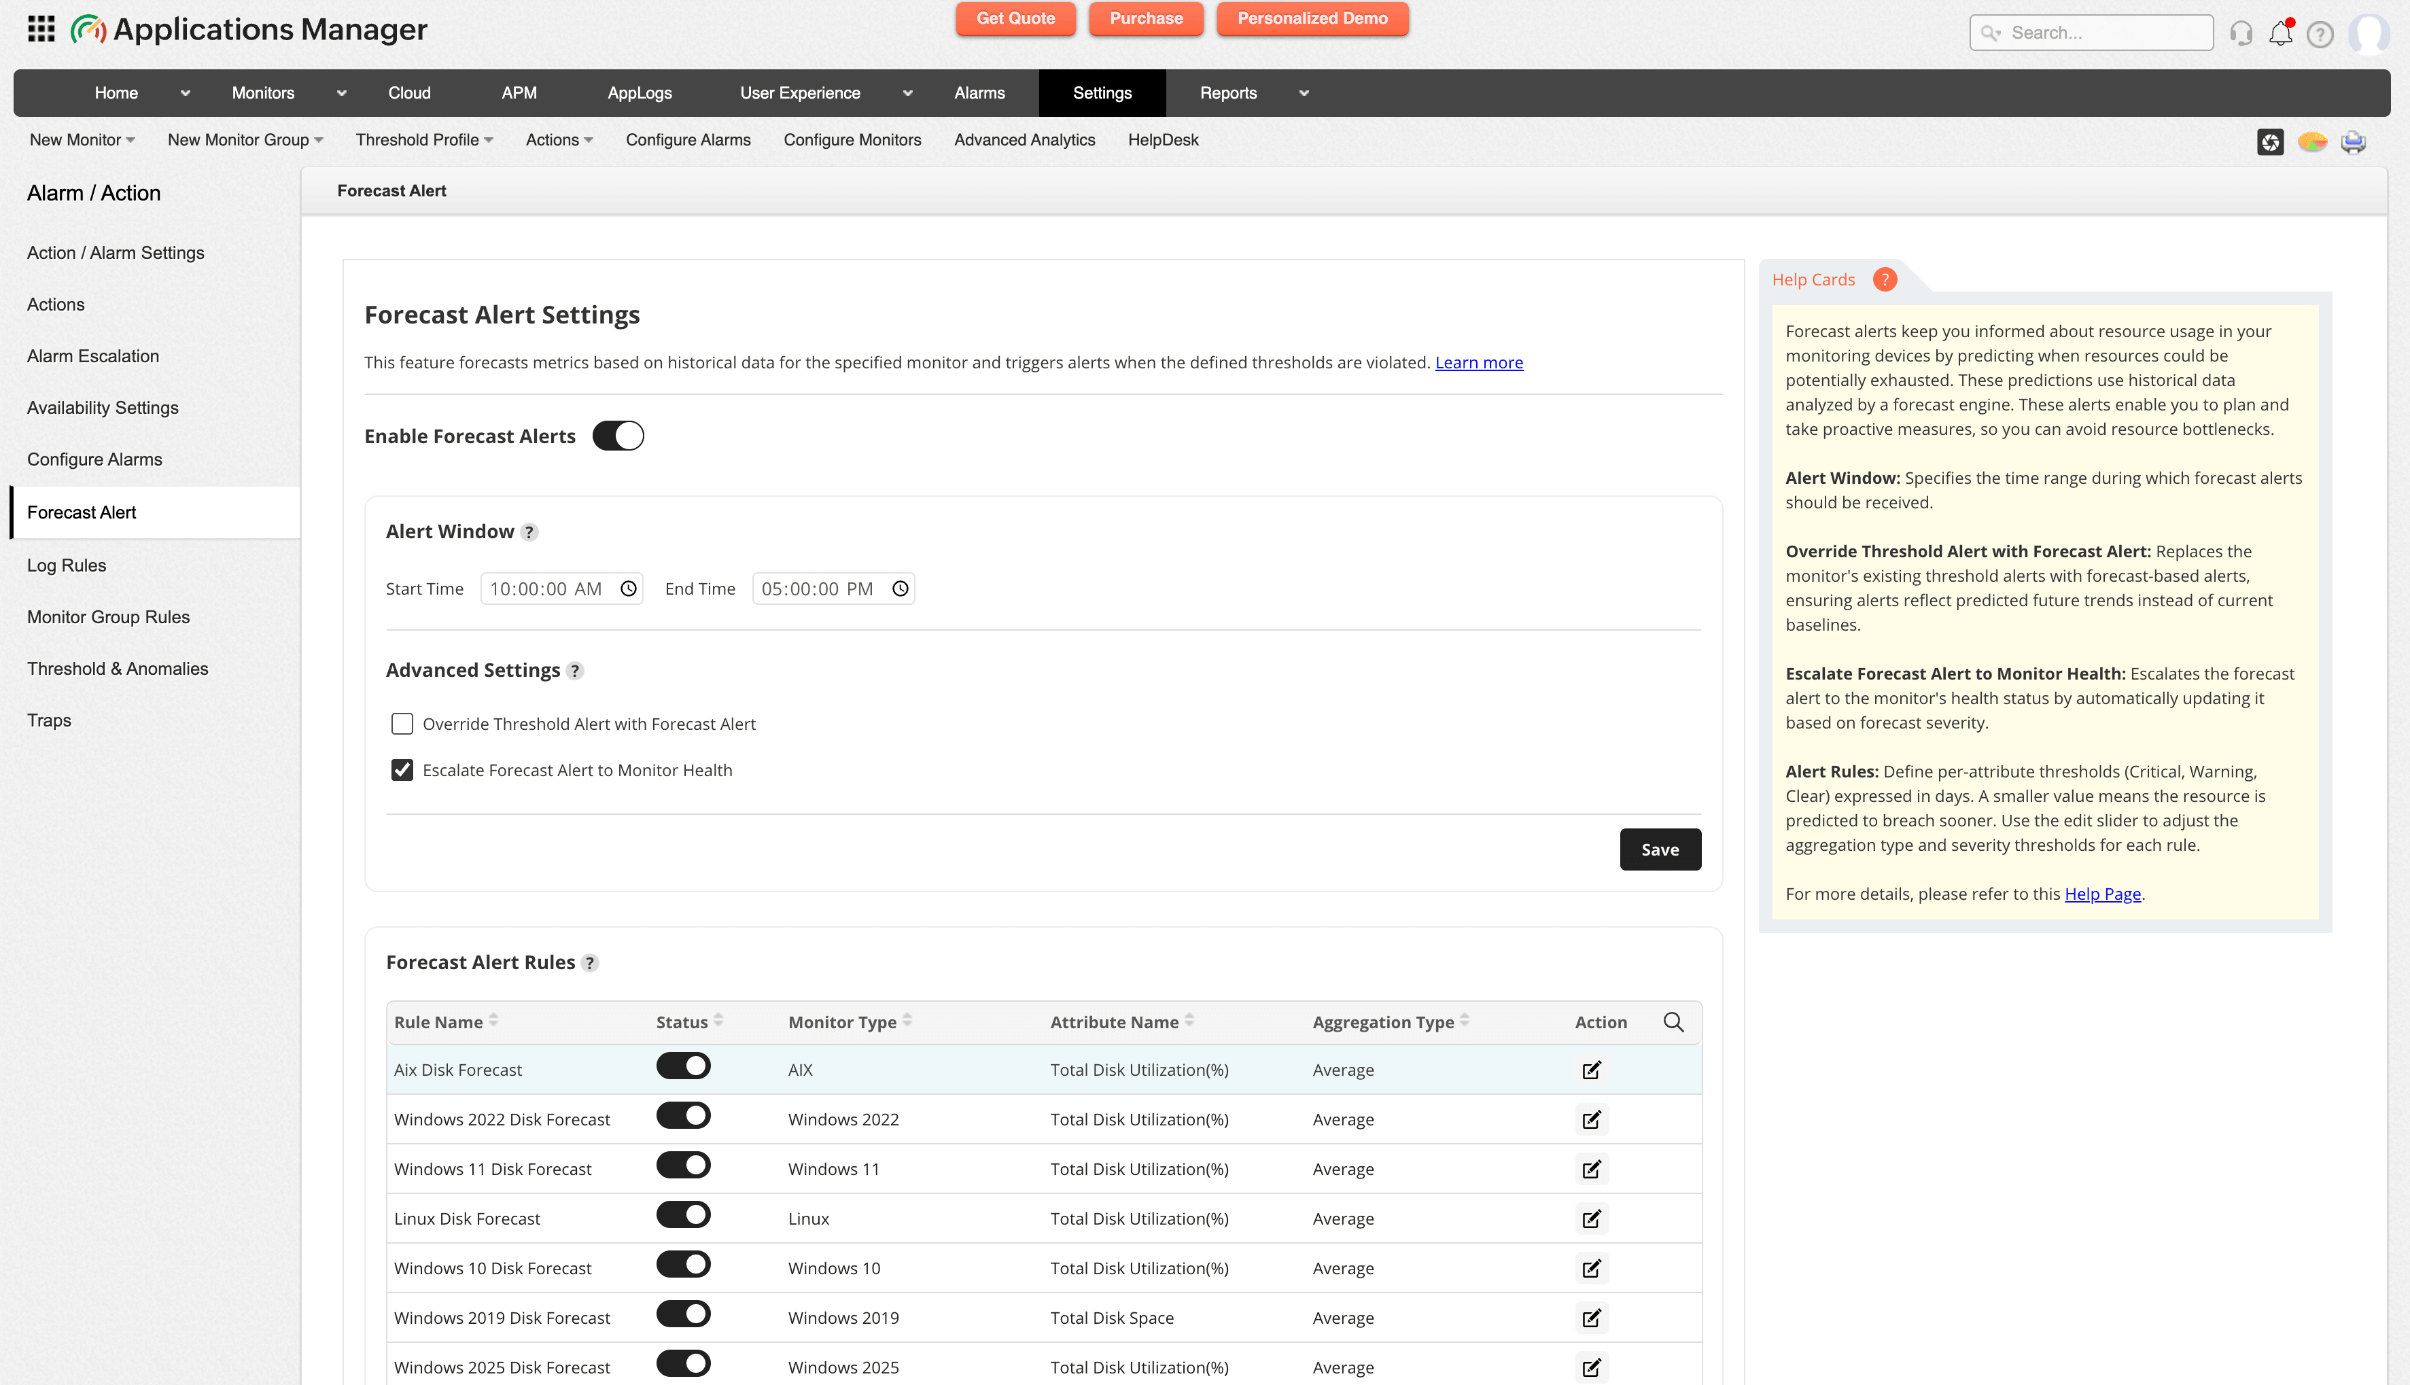Toggle status of Windows 2022 Disk Forecast
The width and height of the screenshot is (2410, 1385).
[683, 1116]
